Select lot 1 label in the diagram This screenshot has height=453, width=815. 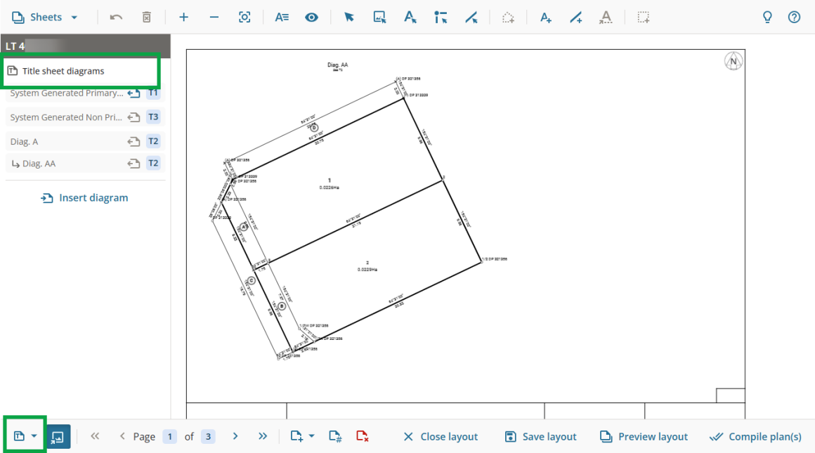point(329,180)
